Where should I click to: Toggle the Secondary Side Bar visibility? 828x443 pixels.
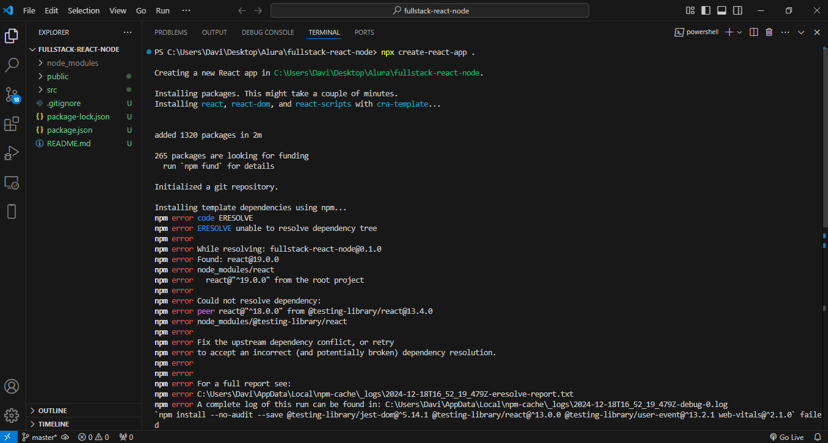[738, 10]
